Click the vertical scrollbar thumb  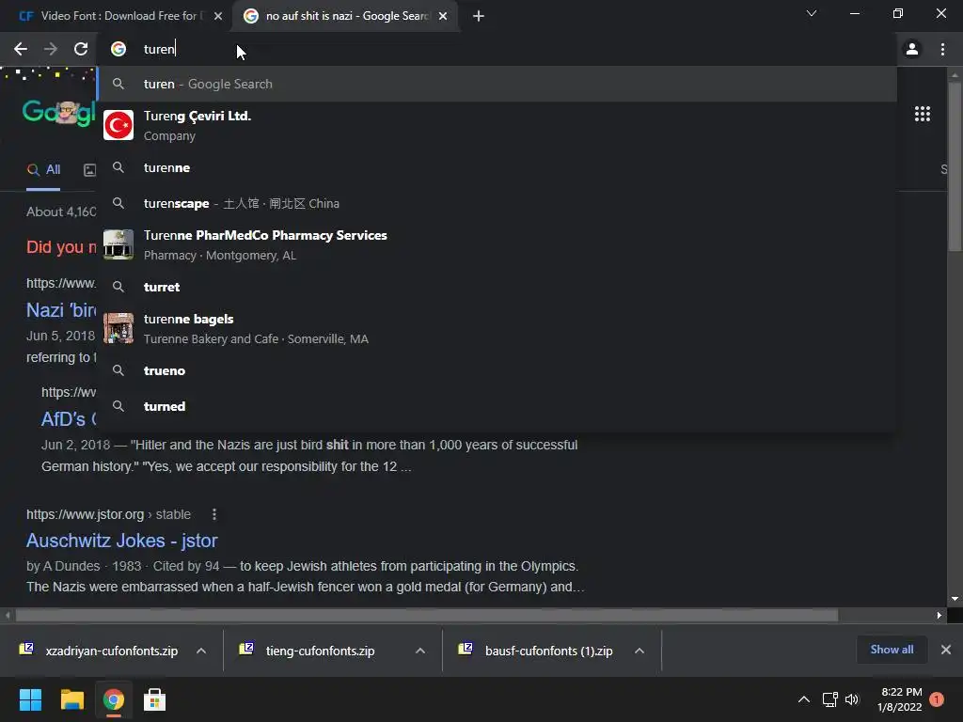coord(955,165)
